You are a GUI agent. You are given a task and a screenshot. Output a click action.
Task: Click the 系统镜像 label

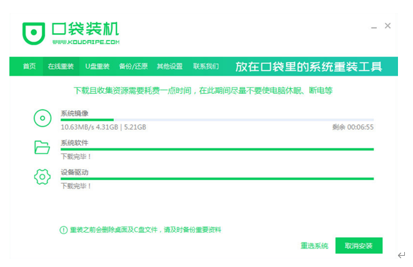pyautogui.click(x=74, y=113)
